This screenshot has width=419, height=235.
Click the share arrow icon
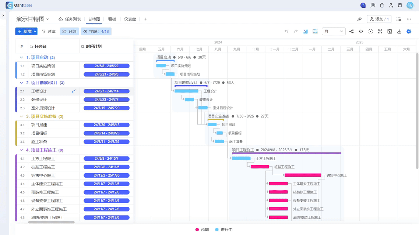pyautogui.click(x=359, y=19)
